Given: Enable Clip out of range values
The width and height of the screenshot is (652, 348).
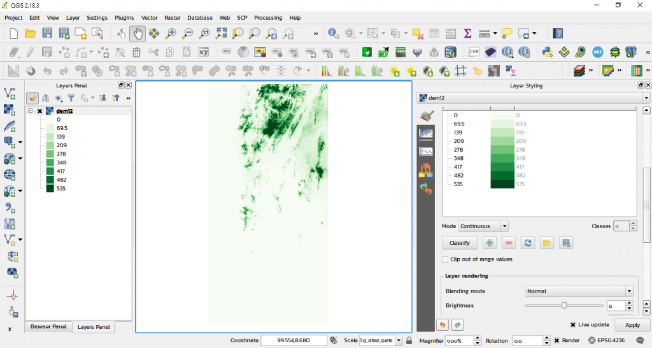Looking at the screenshot, I should pos(445,259).
